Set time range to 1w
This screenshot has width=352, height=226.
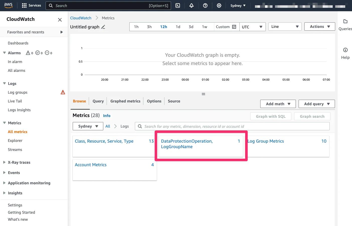pos(205,27)
